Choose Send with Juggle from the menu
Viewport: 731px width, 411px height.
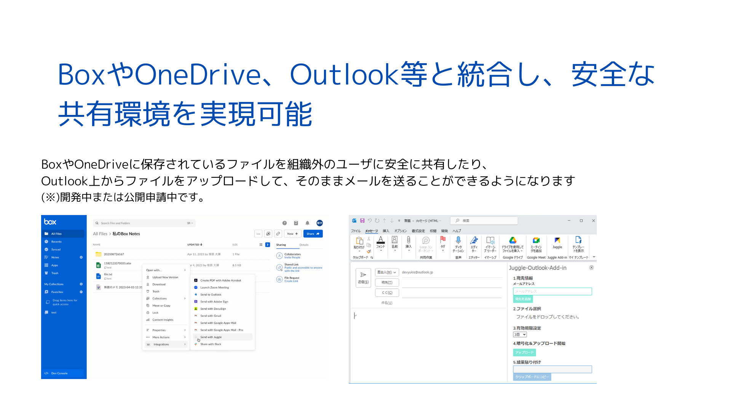point(211,337)
